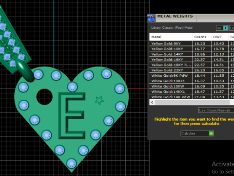
Task: Select the Yellow Gold:14KY row
Action: point(192,54)
